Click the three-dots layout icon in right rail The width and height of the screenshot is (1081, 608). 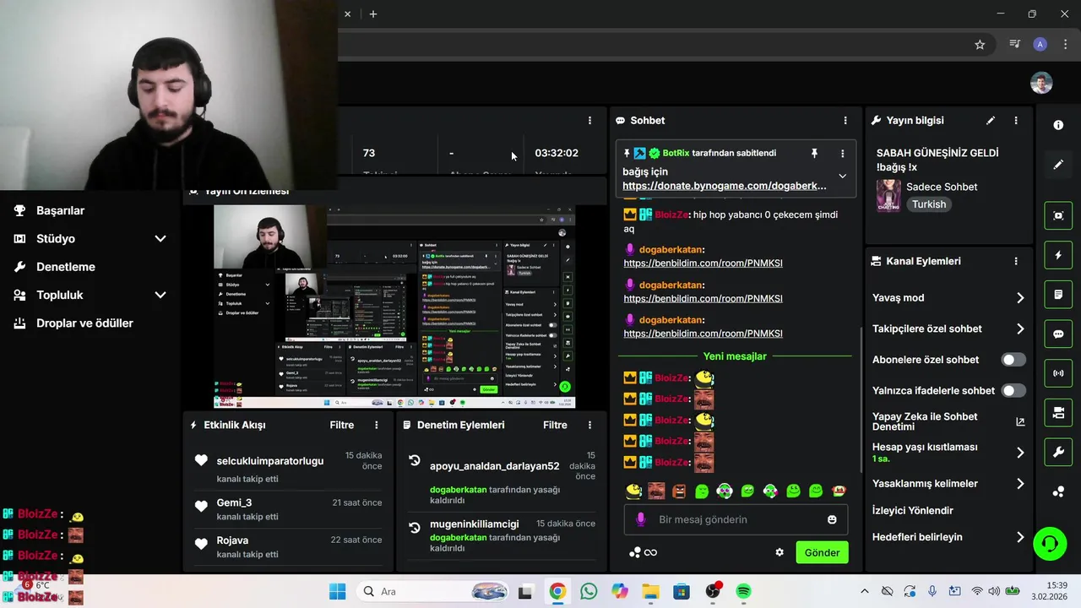coord(1058,491)
